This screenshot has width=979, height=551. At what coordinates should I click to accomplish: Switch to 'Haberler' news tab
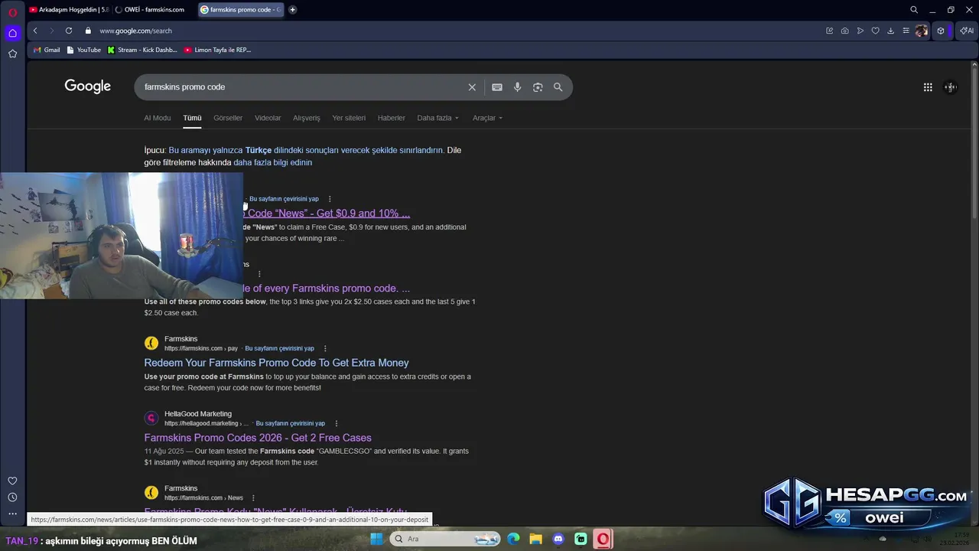pos(392,118)
